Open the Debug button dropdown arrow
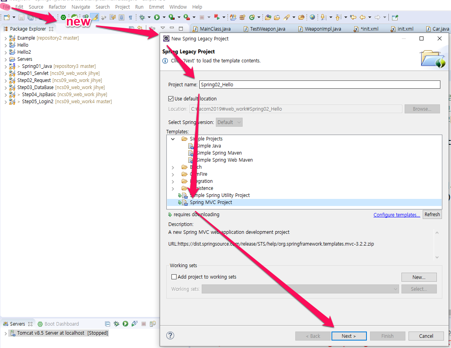Viewport: 451px width, 348px height. [149, 18]
